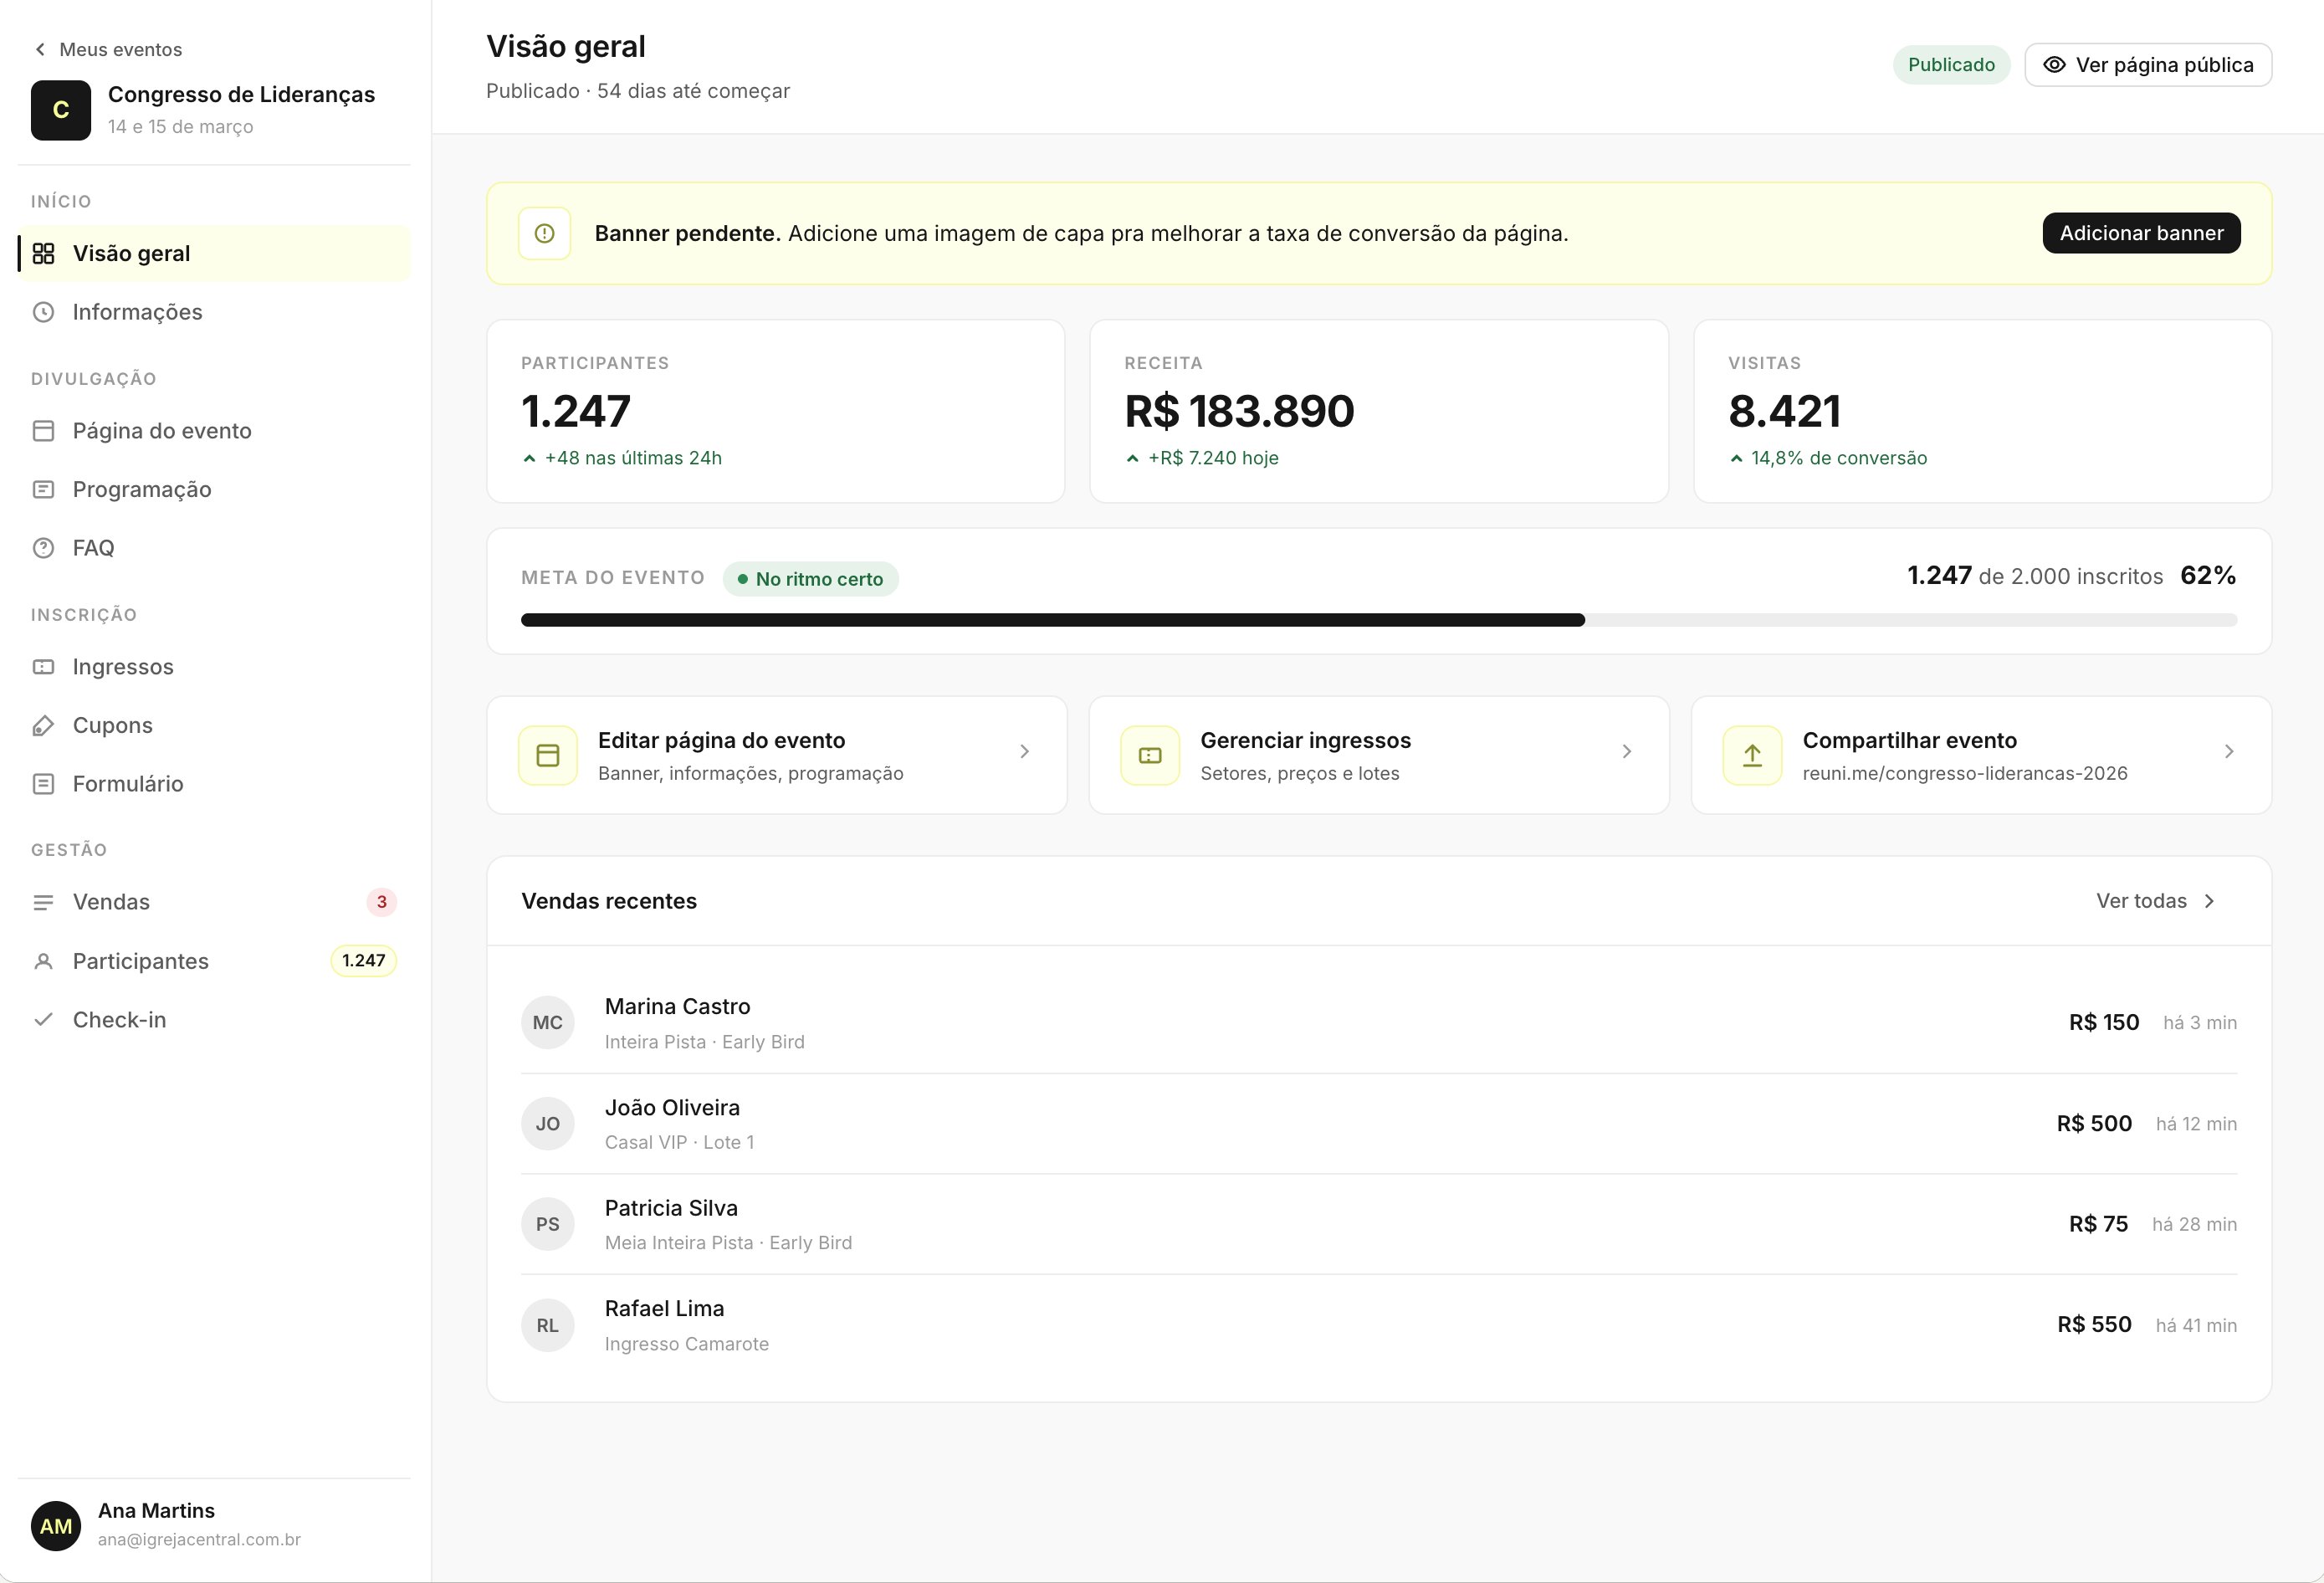
Task: Click the FAQ question mark icon
Action: click(x=43, y=548)
